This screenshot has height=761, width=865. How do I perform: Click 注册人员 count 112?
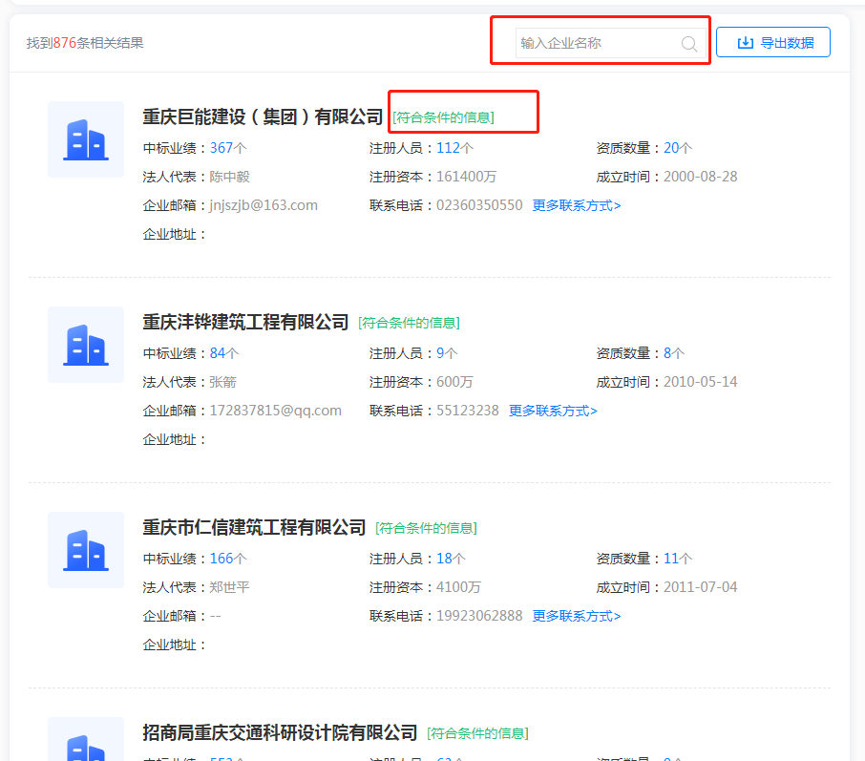coord(448,148)
